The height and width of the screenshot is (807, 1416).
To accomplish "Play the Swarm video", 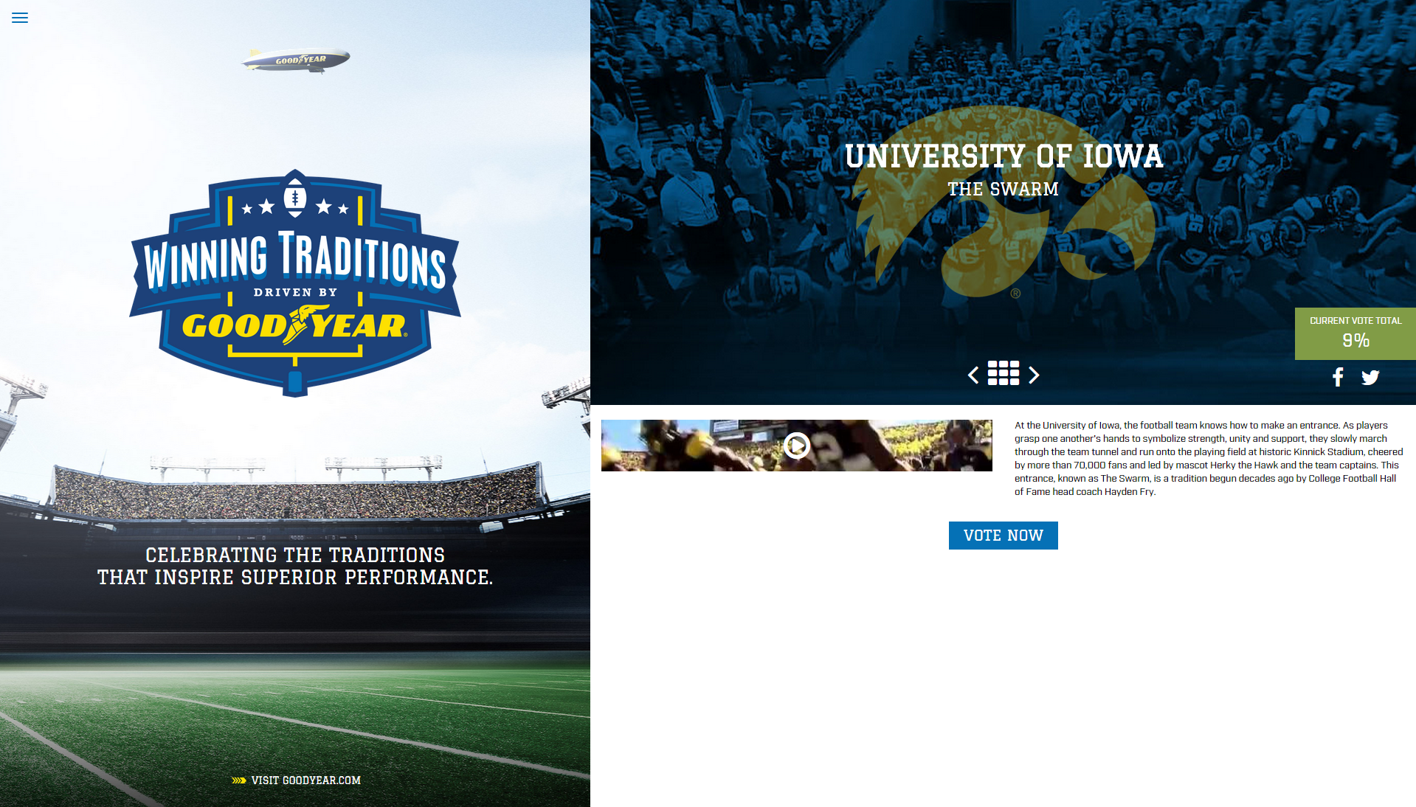I will tap(797, 446).
